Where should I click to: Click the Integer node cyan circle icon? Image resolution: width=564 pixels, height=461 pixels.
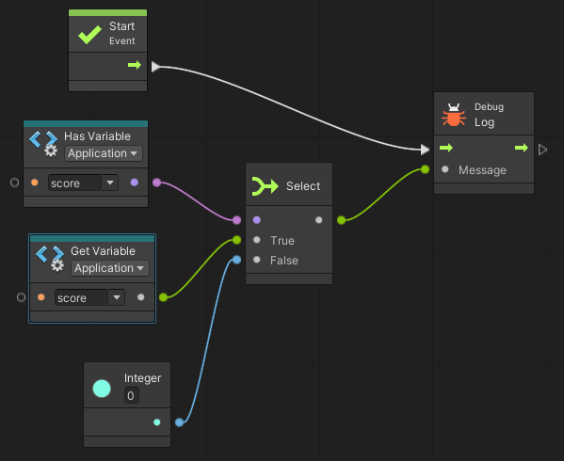point(102,389)
